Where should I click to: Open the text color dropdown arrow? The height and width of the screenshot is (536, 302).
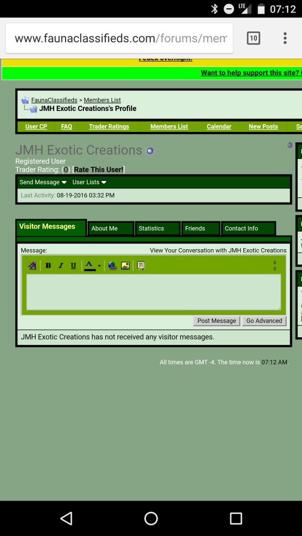point(99,265)
